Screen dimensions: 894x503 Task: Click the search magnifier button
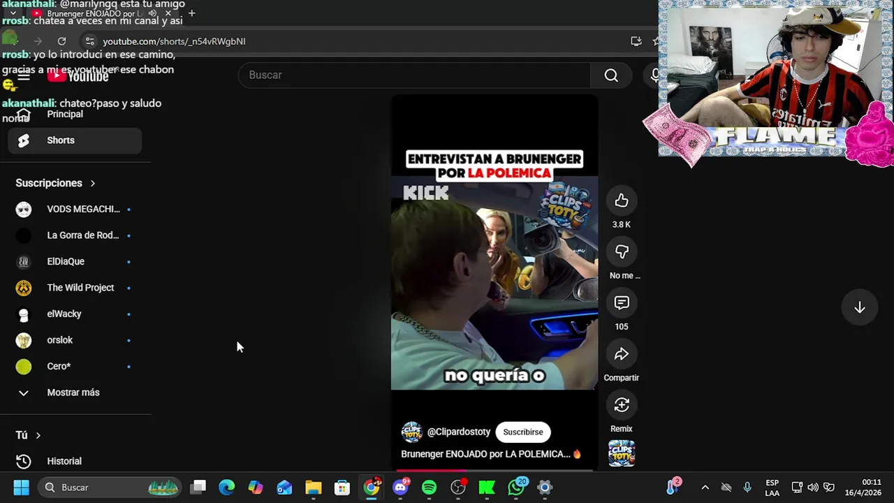[611, 75]
